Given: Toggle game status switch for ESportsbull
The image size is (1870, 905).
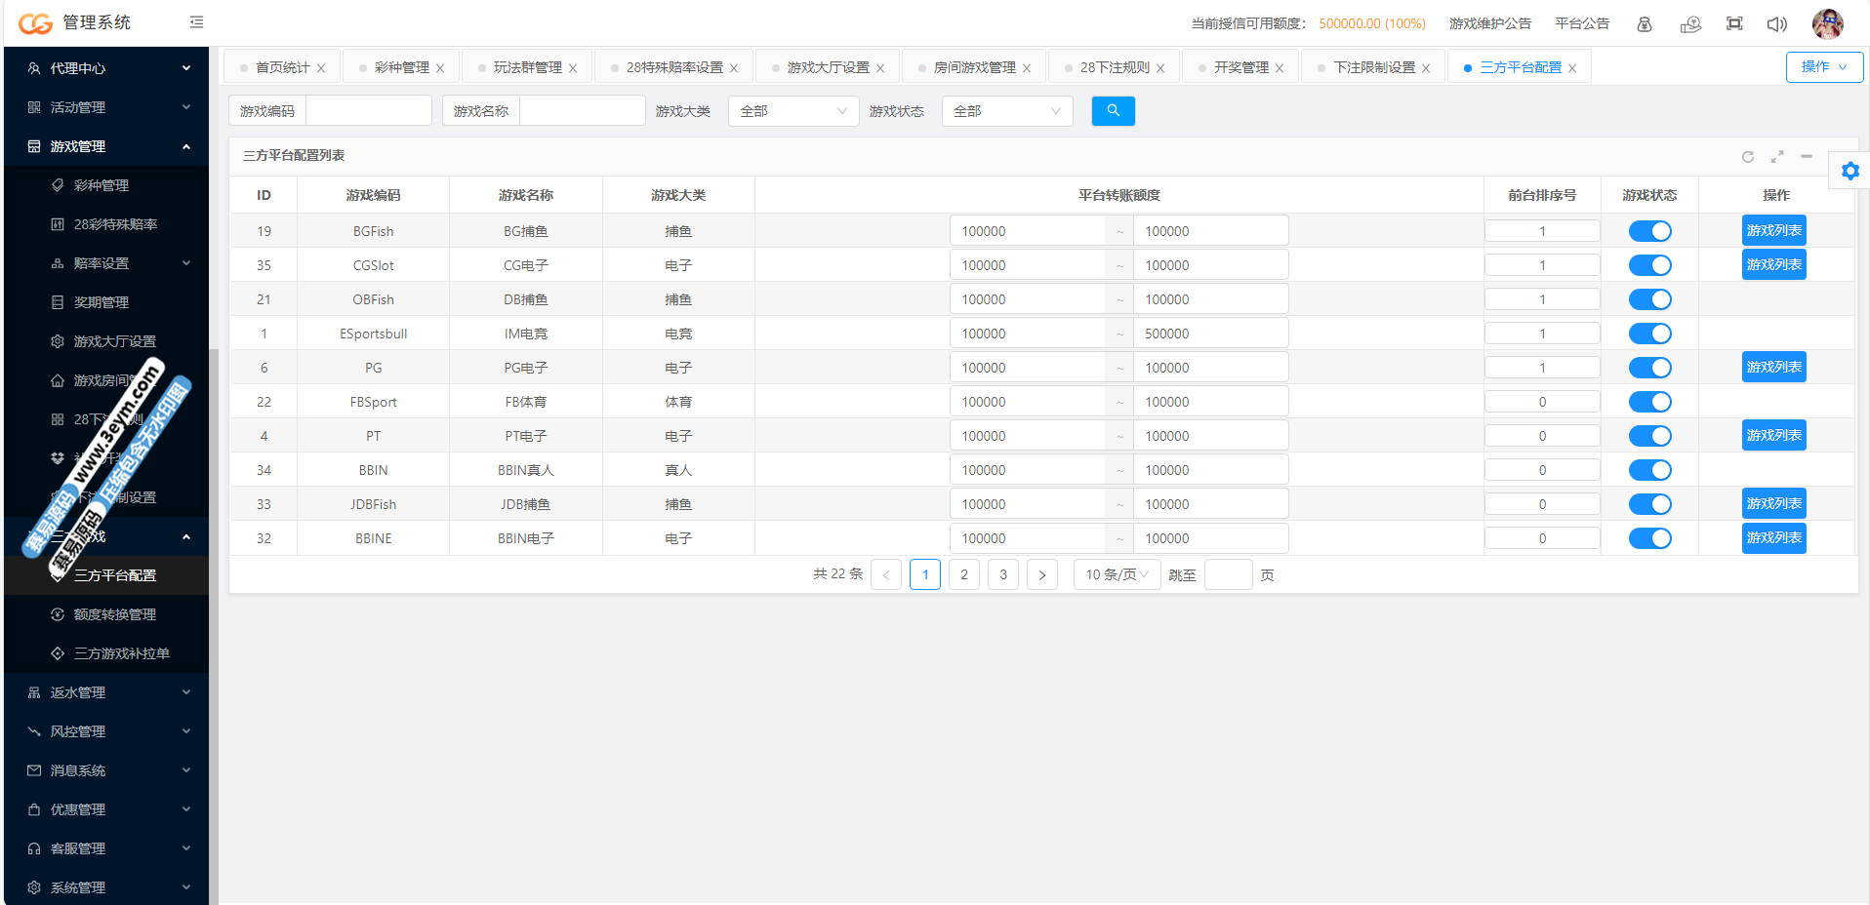Looking at the screenshot, I should click(x=1649, y=334).
